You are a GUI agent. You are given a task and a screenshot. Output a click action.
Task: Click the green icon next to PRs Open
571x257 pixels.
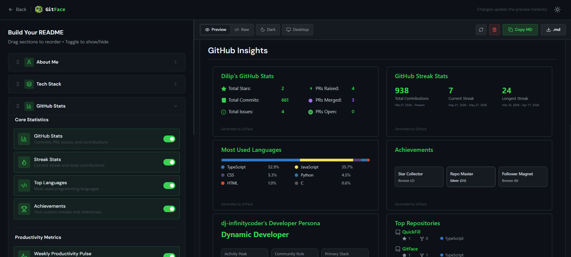[310, 112]
